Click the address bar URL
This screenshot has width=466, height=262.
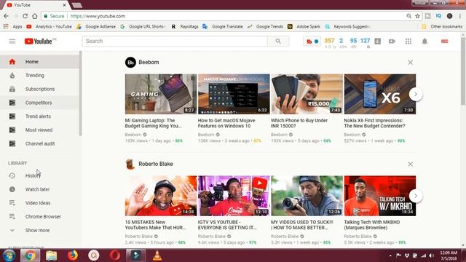coord(98,16)
